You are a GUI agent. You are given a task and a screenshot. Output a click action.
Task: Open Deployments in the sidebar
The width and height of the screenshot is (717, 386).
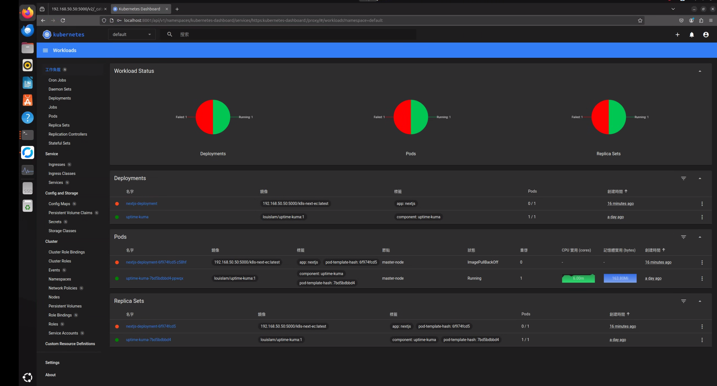pos(60,98)
